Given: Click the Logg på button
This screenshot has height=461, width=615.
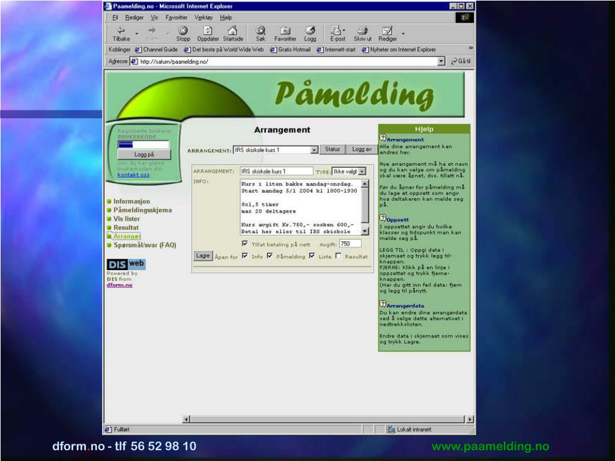Looking at the screenshot, I should 144,154.
